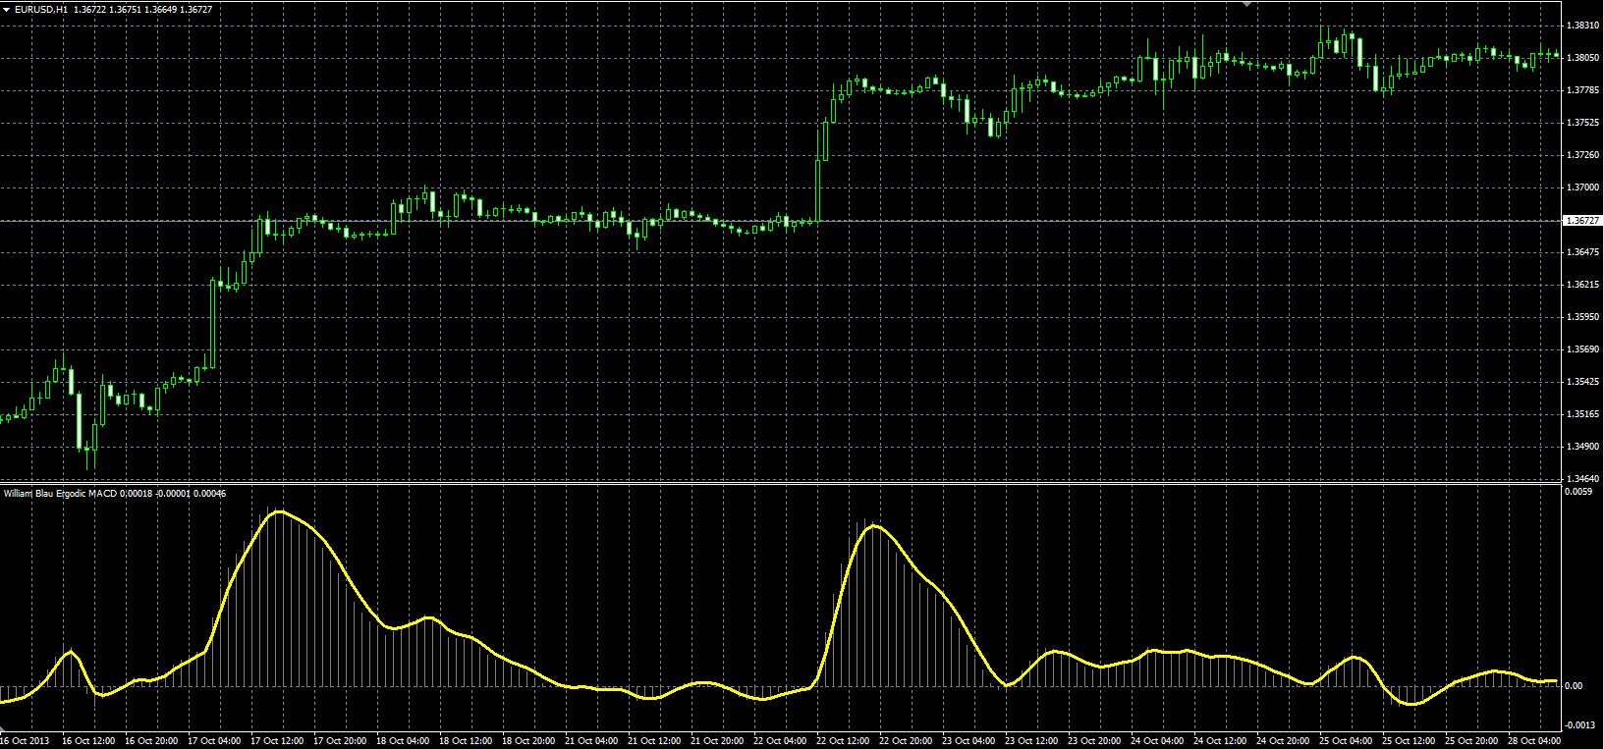The width and height of the screenshot is (1604, 749).
Task: Click the 1.35690 price scale label
Action: 1583,349
